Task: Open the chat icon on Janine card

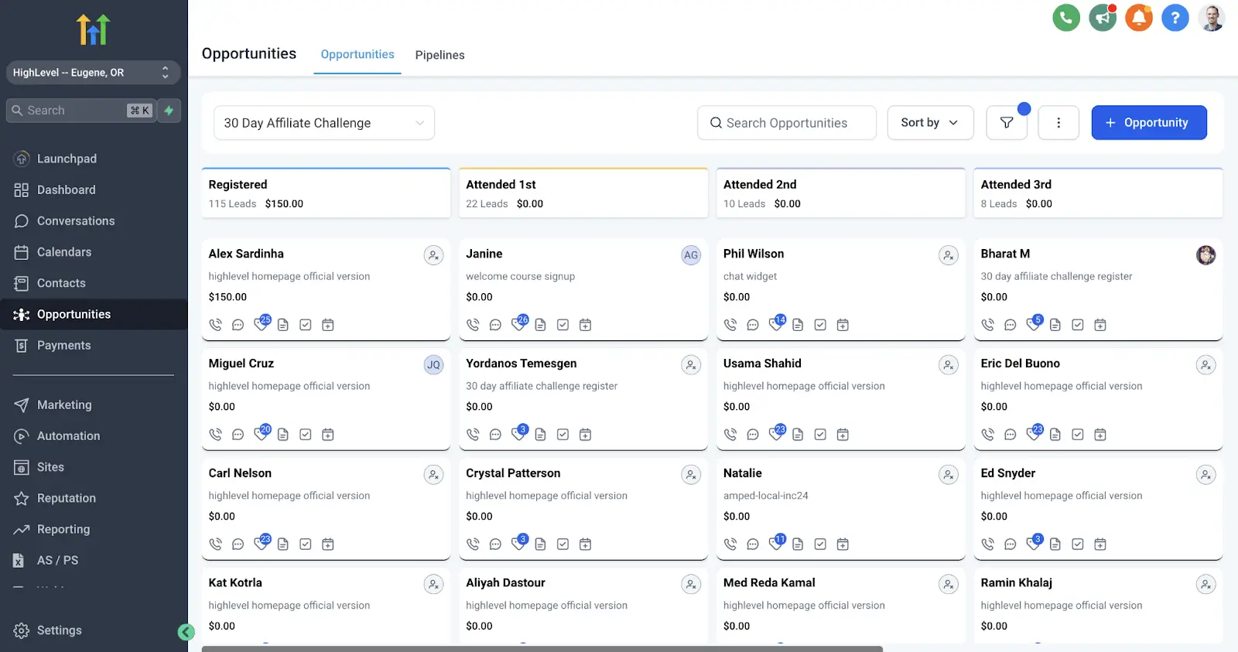Action: coord(495,325)
